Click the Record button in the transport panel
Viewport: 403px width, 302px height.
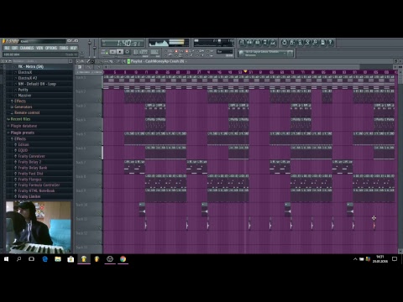click(128, 52)
